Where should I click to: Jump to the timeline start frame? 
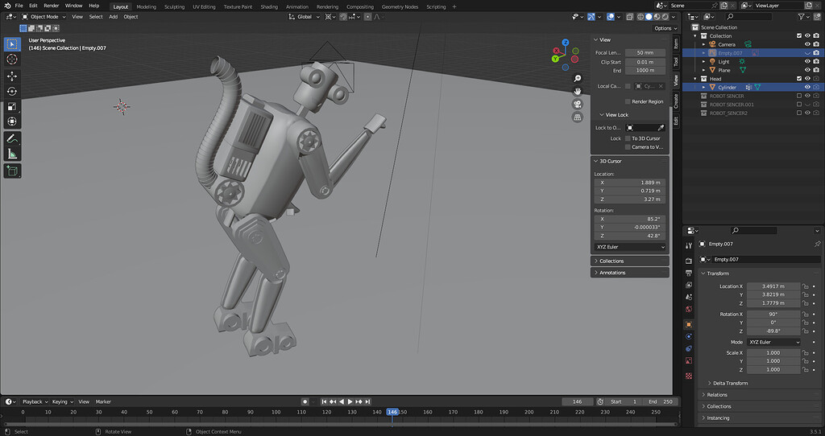point(324,402)
